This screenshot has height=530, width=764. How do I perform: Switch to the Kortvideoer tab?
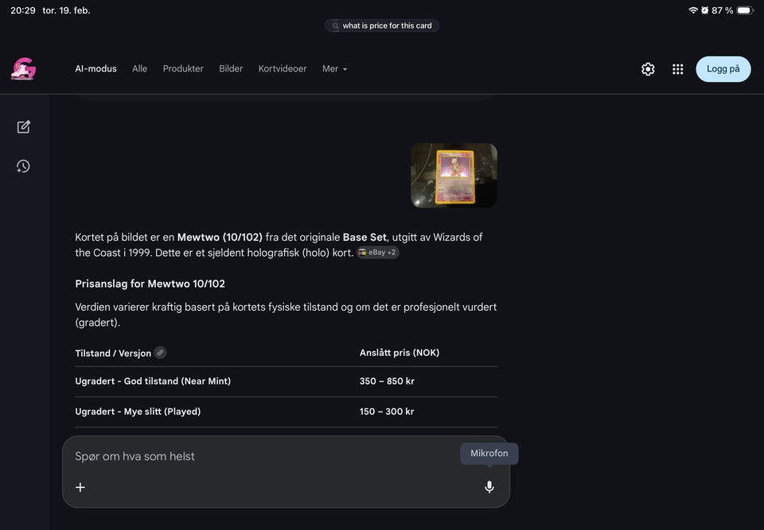click(283, 68)
